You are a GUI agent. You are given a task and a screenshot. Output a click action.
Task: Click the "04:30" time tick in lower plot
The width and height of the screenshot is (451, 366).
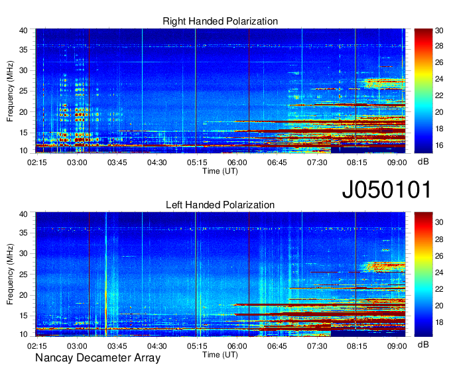pyautogui.click(x=157, y=346)
